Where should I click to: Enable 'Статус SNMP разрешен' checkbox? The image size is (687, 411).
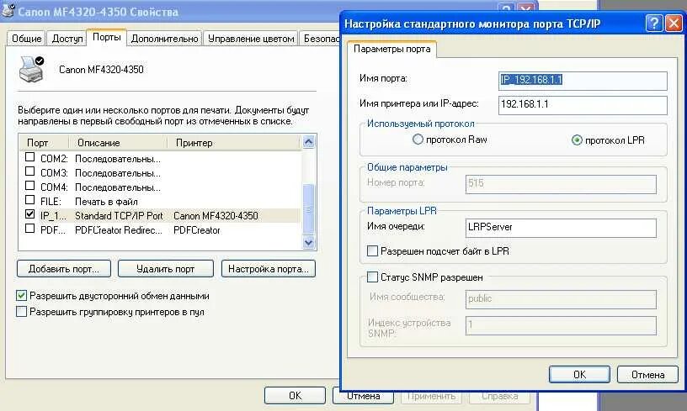pos(372,277)
